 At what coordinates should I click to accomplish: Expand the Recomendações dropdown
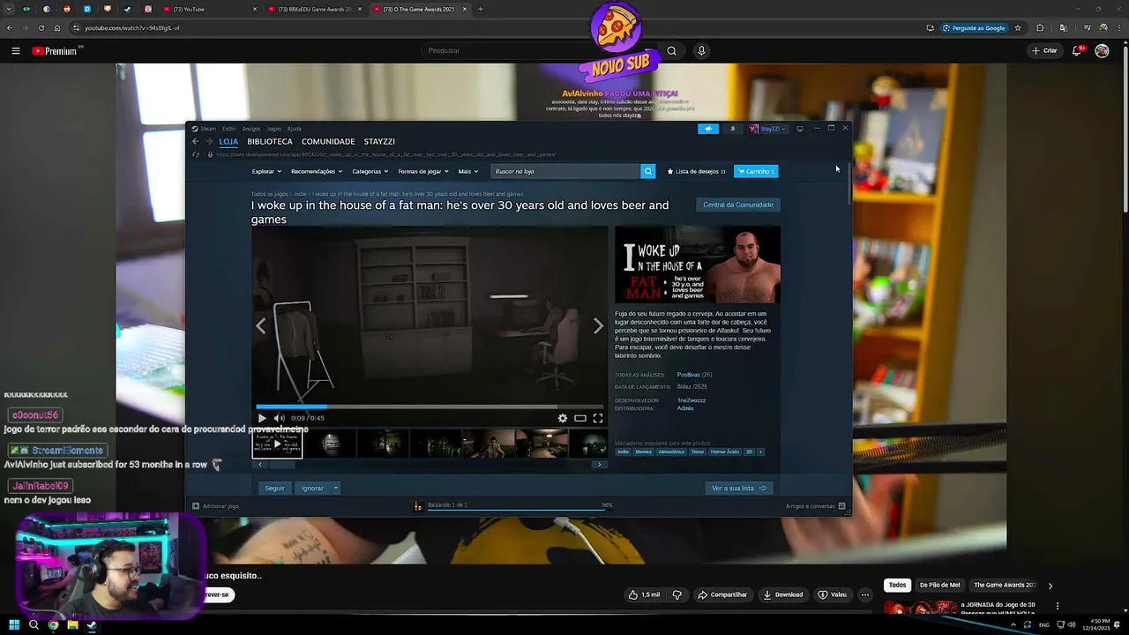point(316,171)
